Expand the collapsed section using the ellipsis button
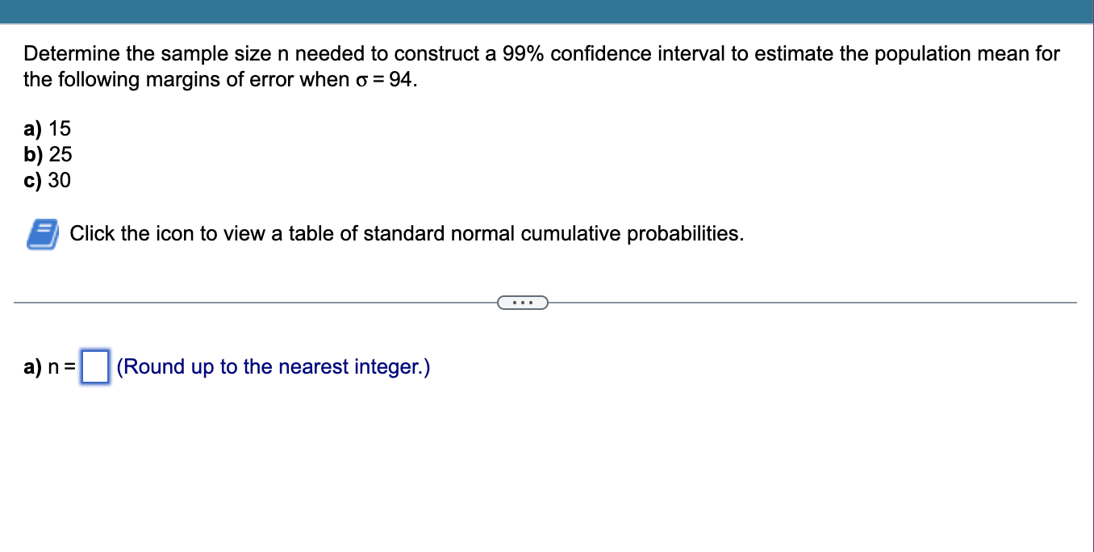The width and height of the screenshot is (1094, 552). [523, 302]
